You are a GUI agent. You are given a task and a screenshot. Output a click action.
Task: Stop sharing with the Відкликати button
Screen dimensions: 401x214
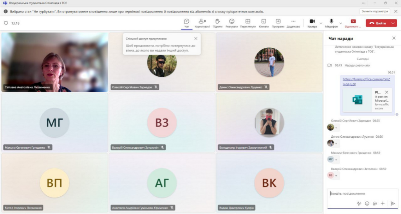click(353, 23)
